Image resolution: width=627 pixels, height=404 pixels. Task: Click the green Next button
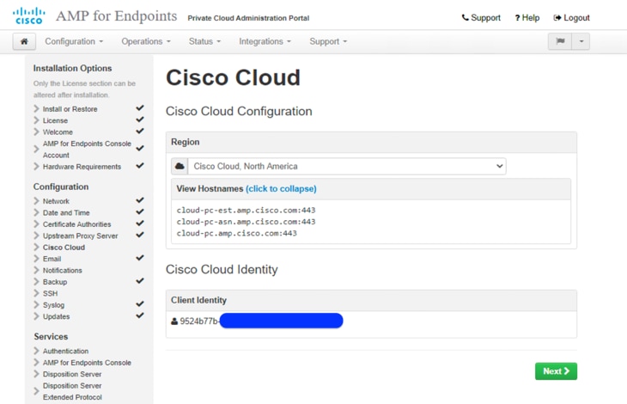(556, 371)
